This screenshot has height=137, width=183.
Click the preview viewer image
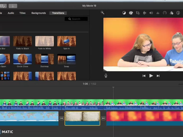143,44
